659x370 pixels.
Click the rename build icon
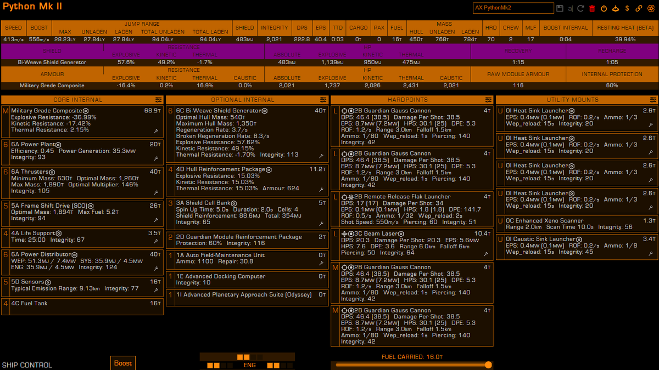point(571,8)
